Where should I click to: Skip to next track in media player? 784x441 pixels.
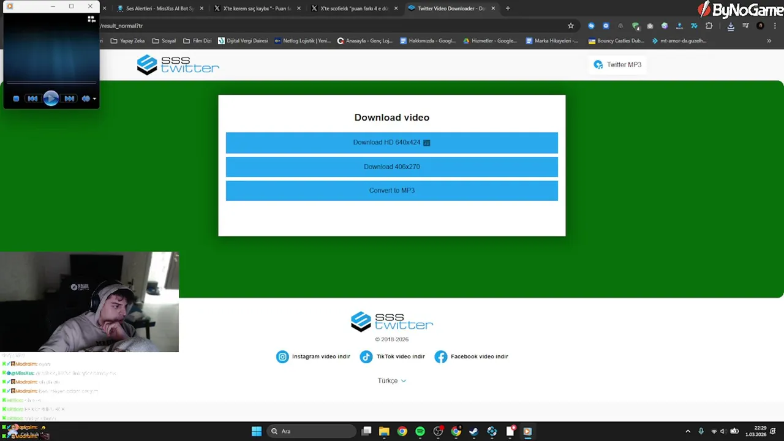(69, 99)
